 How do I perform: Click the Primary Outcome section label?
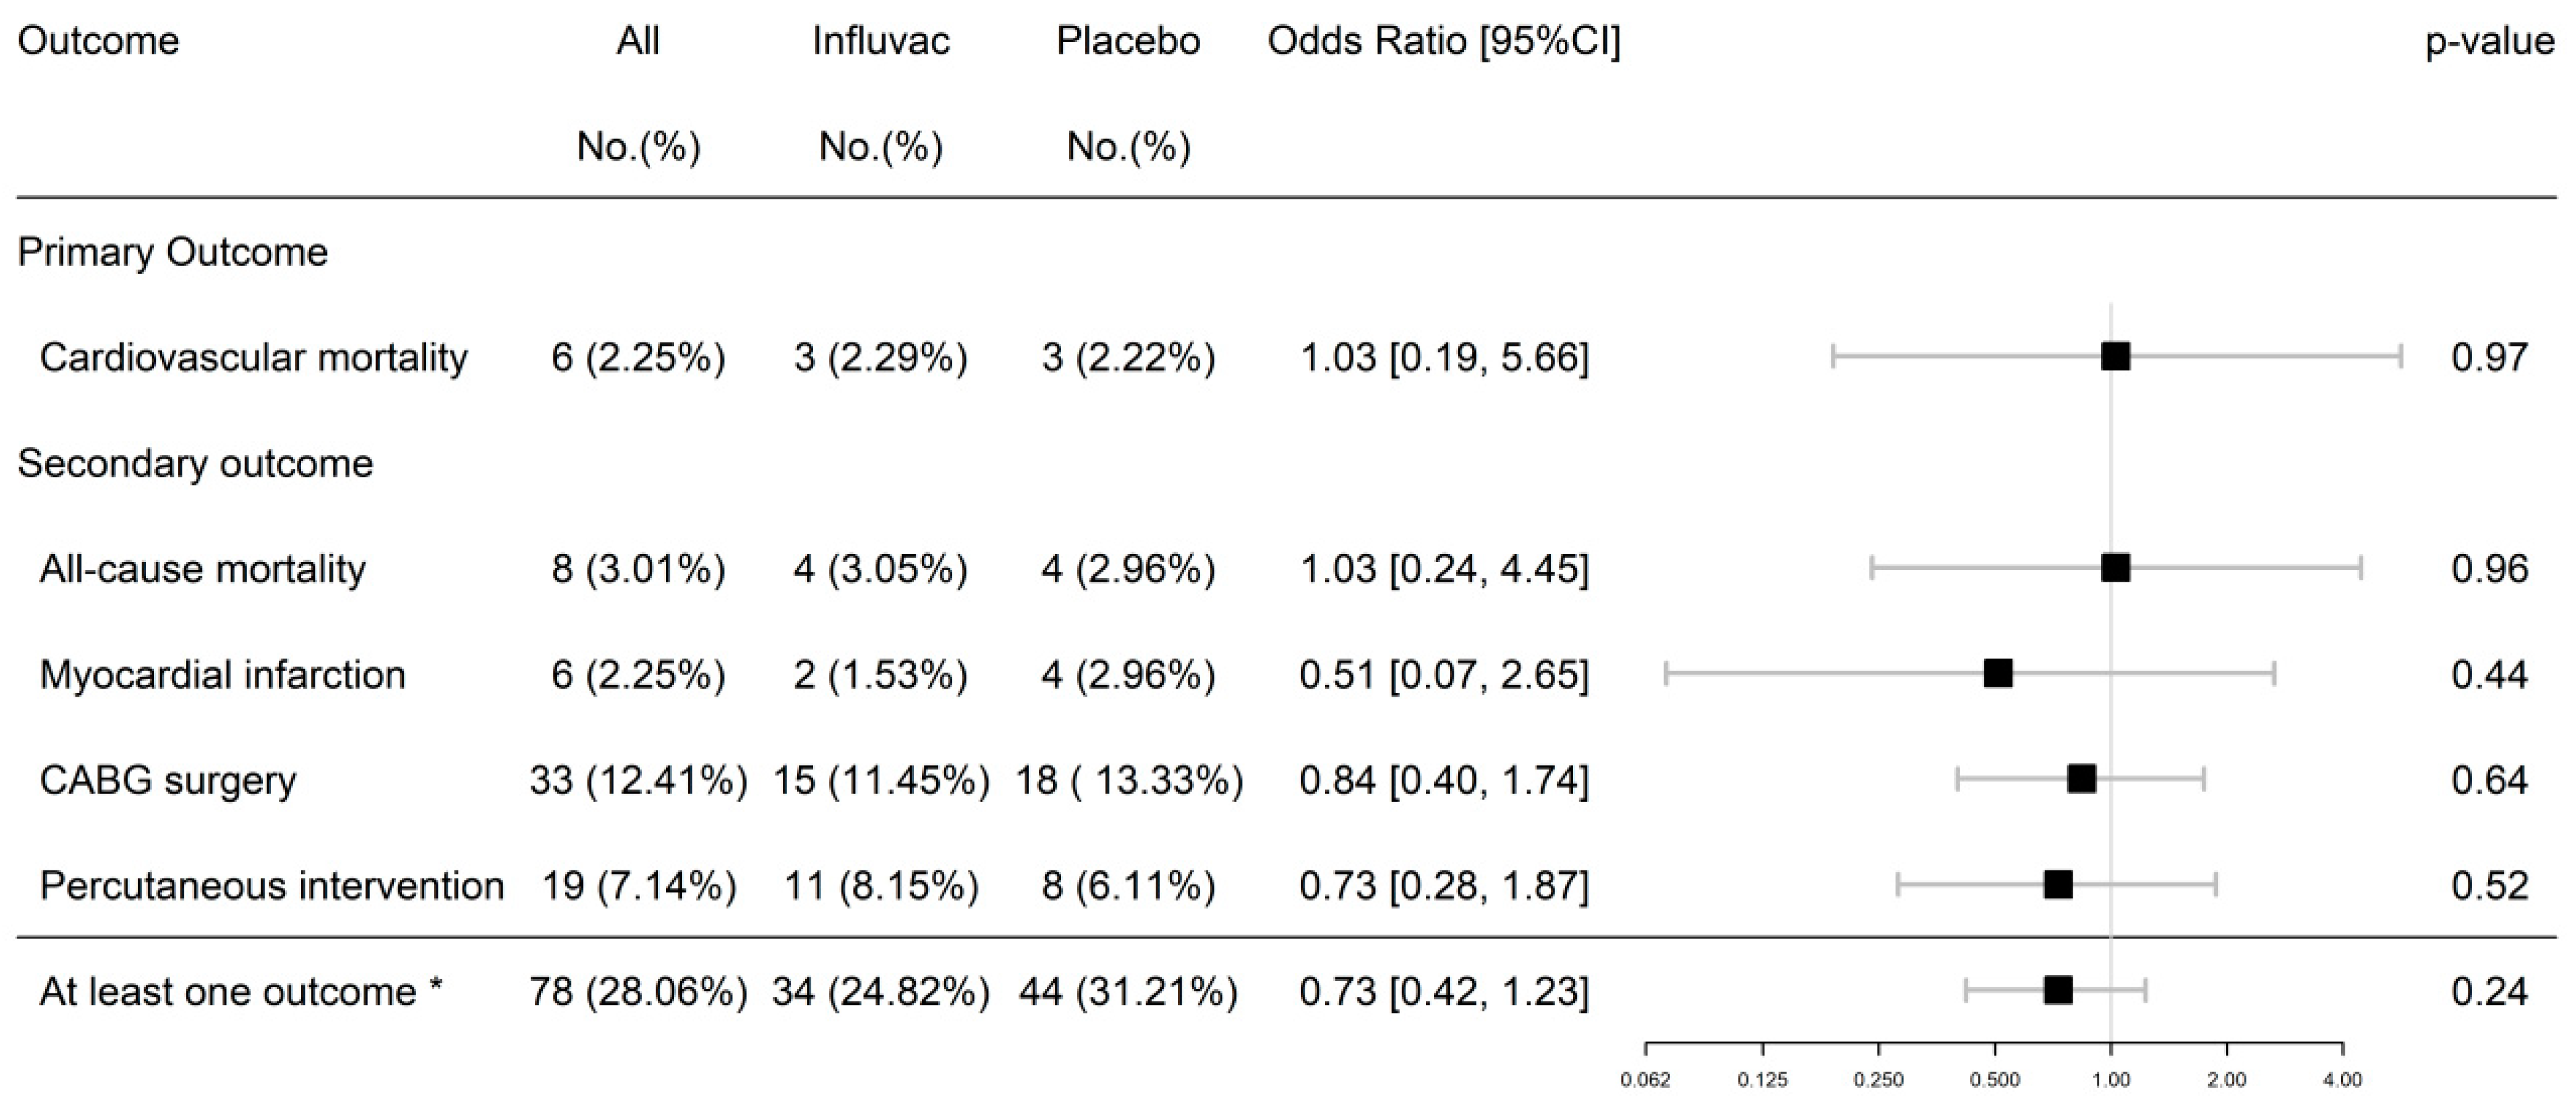click(x=172, y=252)
